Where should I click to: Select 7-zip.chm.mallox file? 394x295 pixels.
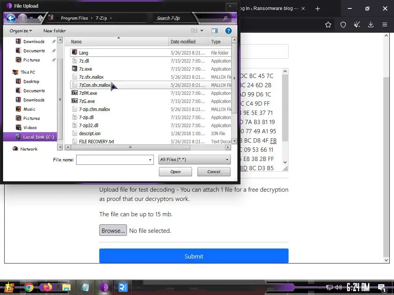151,109
